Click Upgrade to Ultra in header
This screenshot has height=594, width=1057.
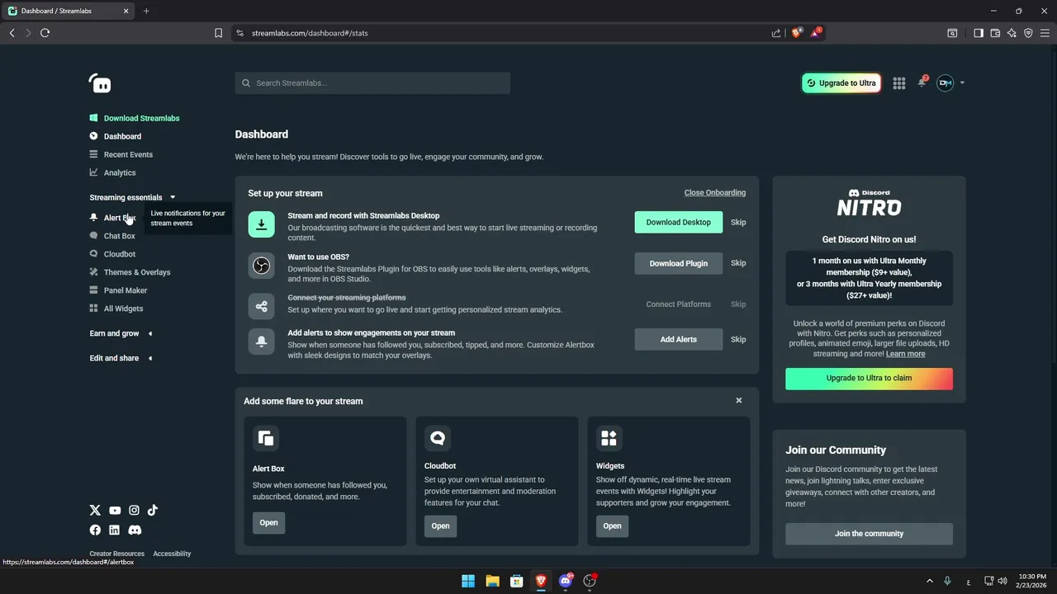841,82
